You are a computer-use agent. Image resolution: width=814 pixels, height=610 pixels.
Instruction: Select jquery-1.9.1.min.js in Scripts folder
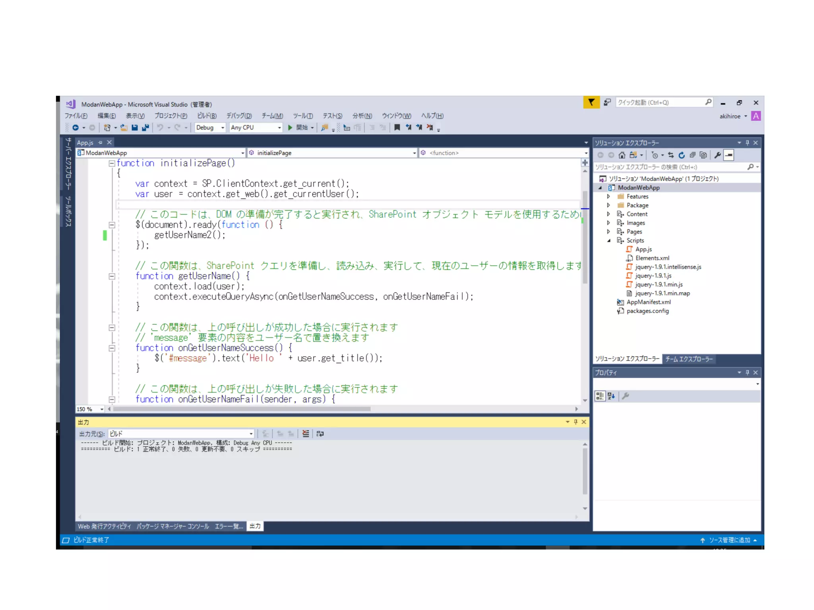(659, 285)
